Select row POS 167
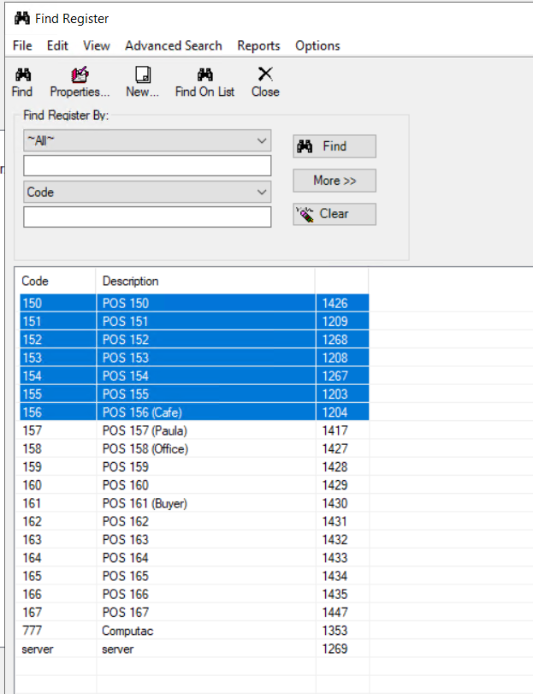The image size is (533, 694). [194, 612]
